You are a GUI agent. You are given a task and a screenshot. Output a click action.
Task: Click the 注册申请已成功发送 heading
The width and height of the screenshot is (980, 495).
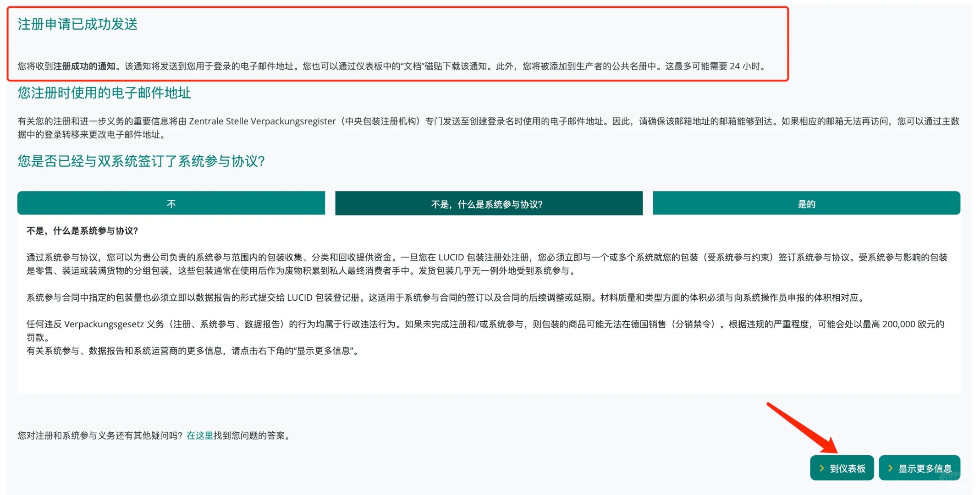[77, 24]
